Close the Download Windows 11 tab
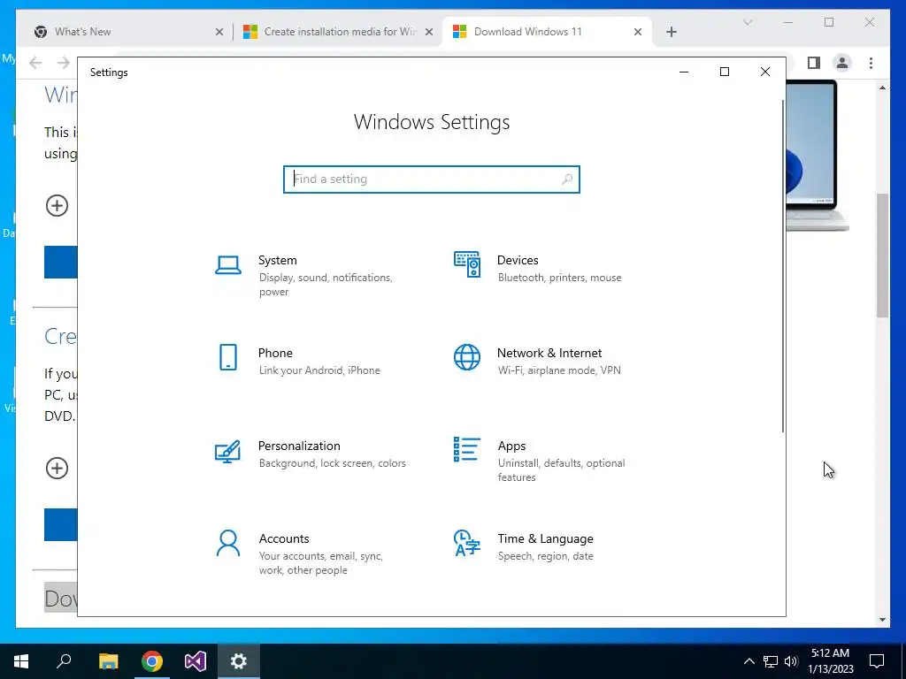 [637, 32]
